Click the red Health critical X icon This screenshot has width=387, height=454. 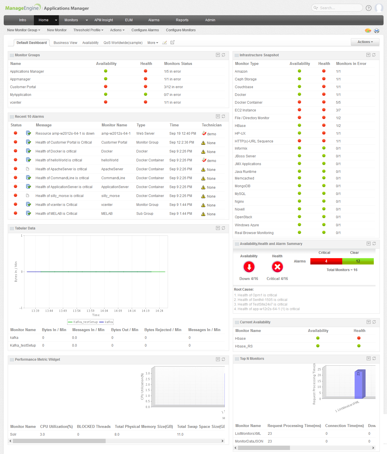click(x=277, y=267)
